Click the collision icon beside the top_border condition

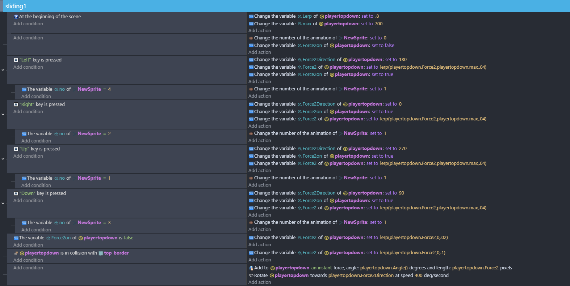[x=16, y=253]
